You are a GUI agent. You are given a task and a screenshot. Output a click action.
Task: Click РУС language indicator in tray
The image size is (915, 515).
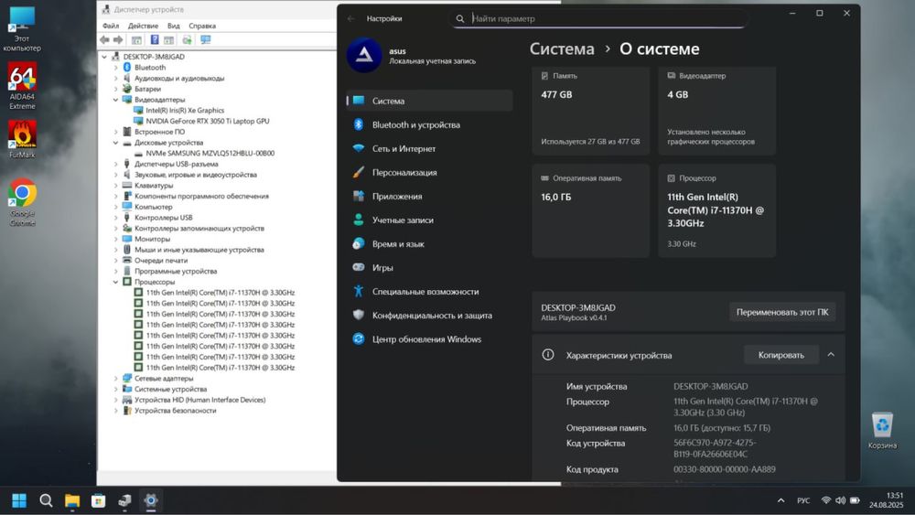click(803, 500)
